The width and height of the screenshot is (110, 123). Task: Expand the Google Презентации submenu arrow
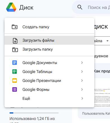(82, 81)
